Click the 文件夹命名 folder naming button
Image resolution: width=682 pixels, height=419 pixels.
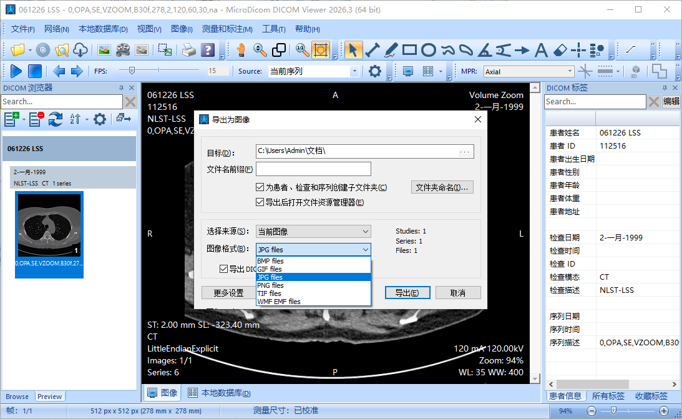[x=442, y=187]
